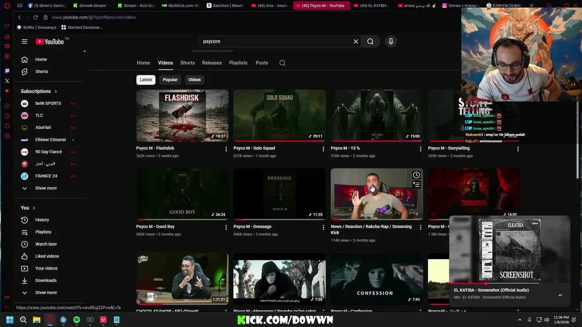Open Psyco M - Dressage title link
Screen dimensions: 582x327
(x=252, y=227)
